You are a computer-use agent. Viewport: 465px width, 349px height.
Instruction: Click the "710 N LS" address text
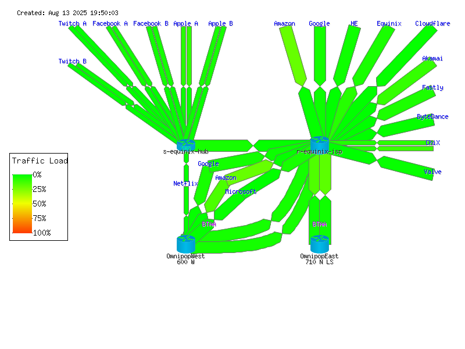coord(319,262)
